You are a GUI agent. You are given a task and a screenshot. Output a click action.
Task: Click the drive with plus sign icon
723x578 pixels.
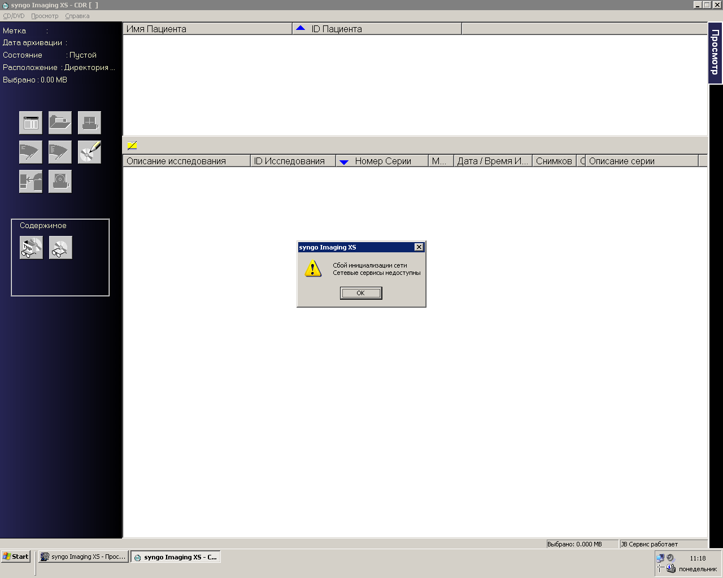click(x=89, y=122)
